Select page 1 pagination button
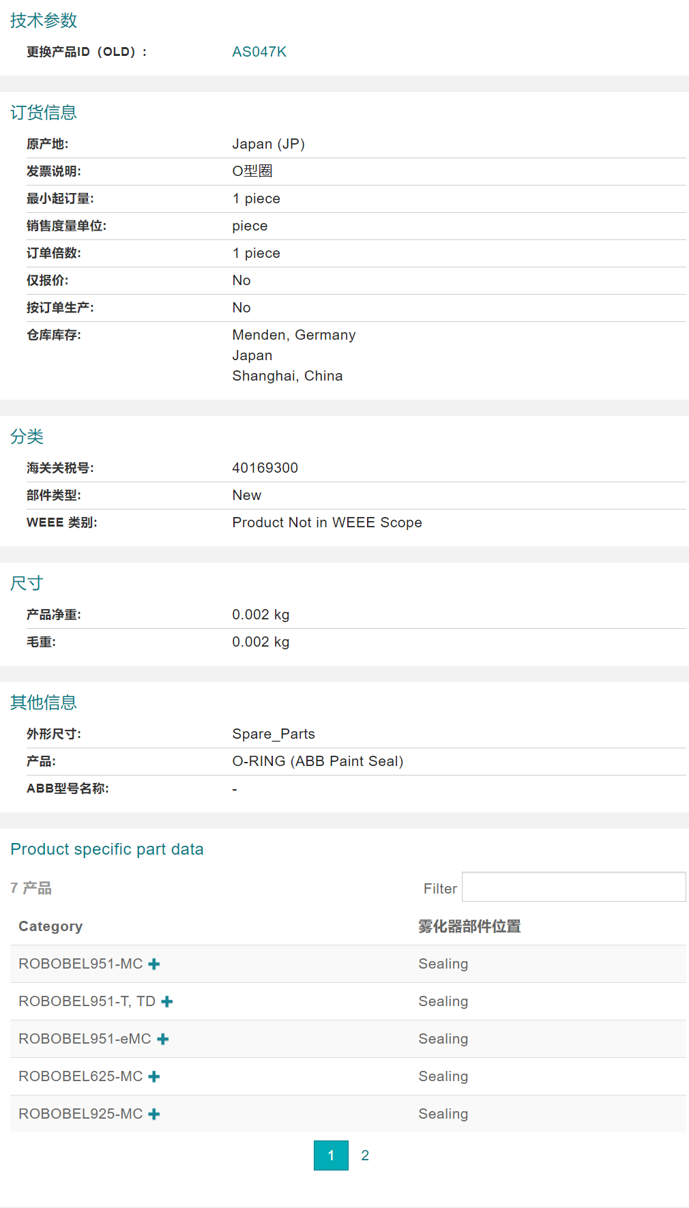 (x=331, y=1155)
